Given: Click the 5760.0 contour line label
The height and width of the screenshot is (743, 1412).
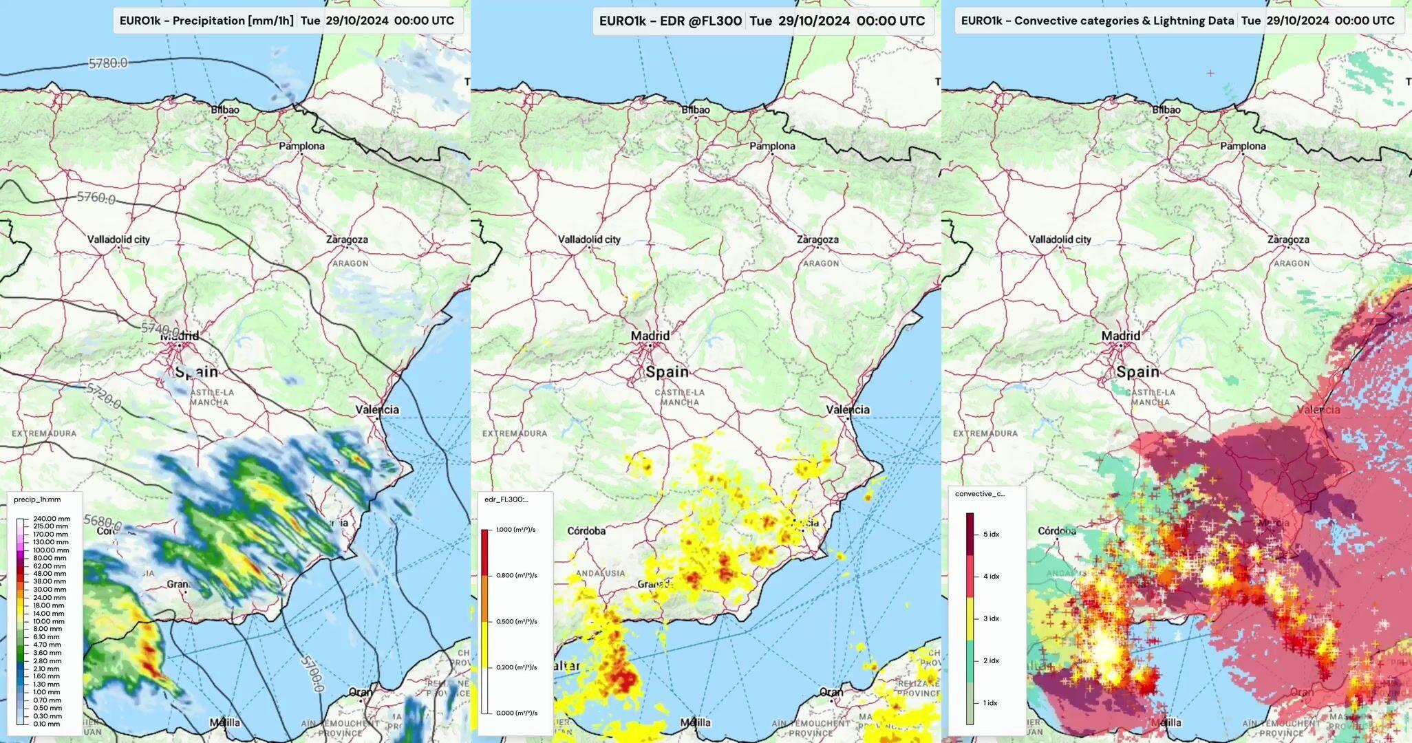Looking at the screenshot, I should tap(96, 198).
